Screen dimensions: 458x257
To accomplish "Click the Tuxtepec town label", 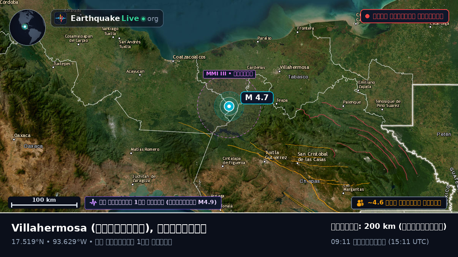I will pos(62,64).
